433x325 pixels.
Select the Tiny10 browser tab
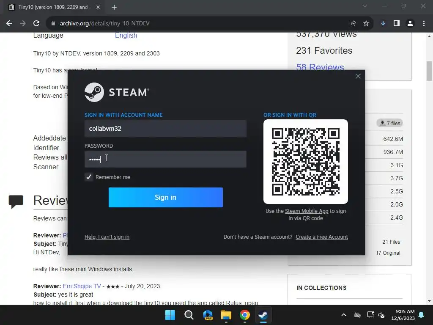coord(53,7)
